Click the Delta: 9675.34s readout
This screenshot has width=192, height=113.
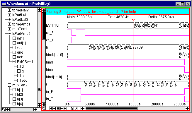point(161,17)
